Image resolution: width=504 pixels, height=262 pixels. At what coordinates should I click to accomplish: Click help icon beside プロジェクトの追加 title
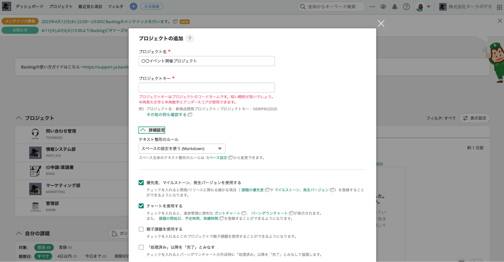tap(190, 39)
